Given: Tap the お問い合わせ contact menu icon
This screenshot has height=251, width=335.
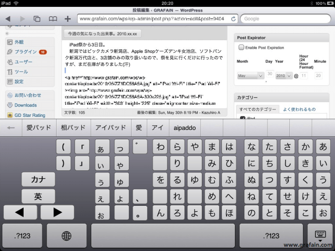Looking at the screenshot, I should coord(10,95).
